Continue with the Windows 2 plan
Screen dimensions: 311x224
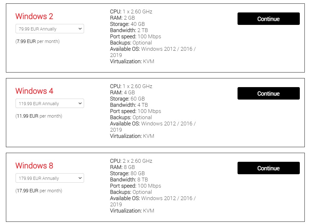pyautogui.click(x=269, y=19)
